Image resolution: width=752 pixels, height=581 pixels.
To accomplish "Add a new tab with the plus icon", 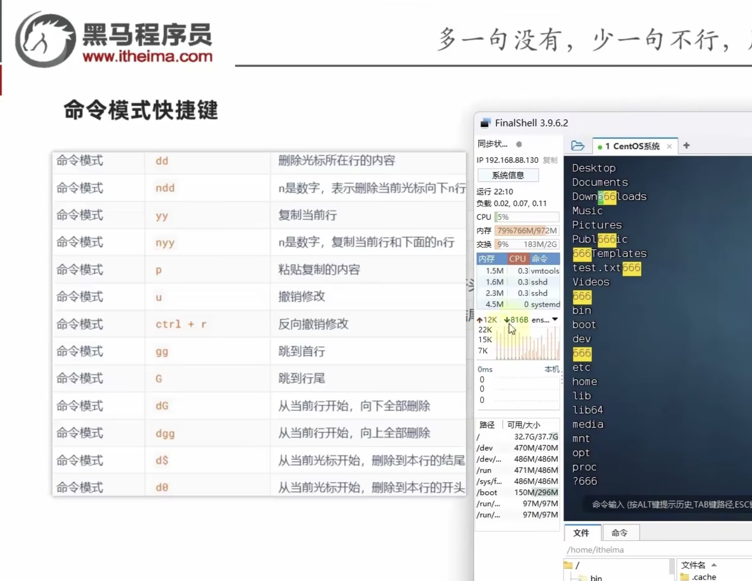I will [686, 146].
